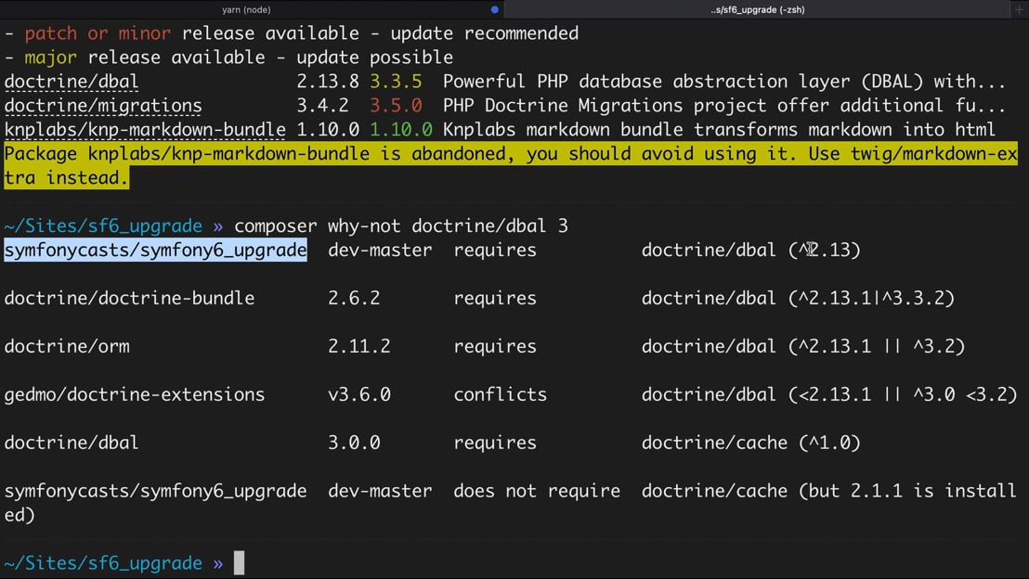The image size is (1029, 579).
Task: Click the word conflicts in the gedmo row
Action: coord(501,395)
